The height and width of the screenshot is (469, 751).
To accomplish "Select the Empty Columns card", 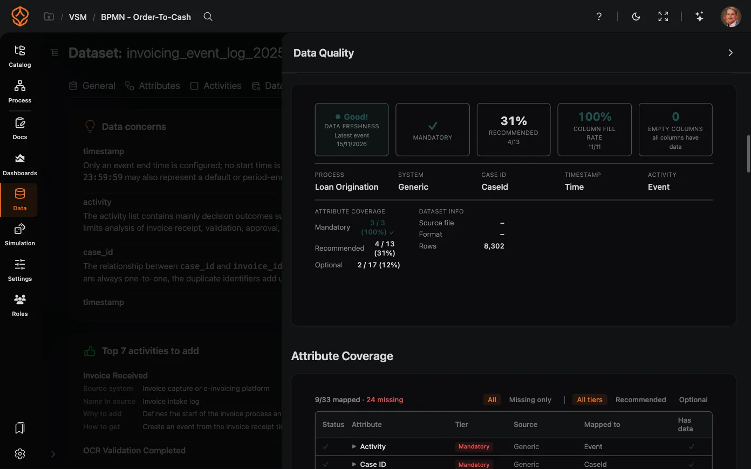I will click(675, 129).
